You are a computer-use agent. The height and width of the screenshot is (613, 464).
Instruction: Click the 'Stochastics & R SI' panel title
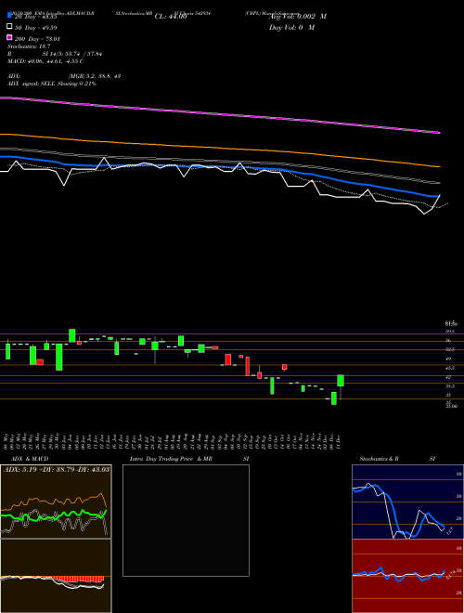[397, 459]
